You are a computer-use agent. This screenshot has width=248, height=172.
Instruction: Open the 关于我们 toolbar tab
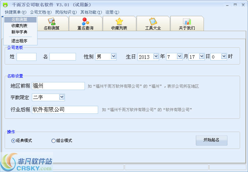(187, 24)
